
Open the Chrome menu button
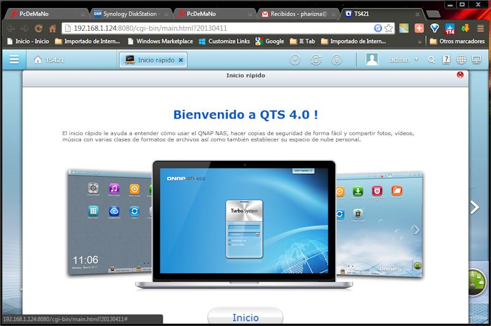click(481, 28)
